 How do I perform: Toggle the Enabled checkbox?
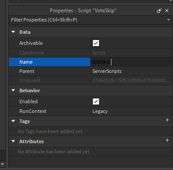pyautogui.click(x=96, y=101)
